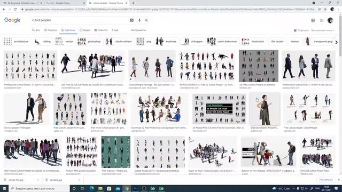Open the Tools filter button
The height and width of the screenshot is (192, 342).
click(x=138, y=30)
